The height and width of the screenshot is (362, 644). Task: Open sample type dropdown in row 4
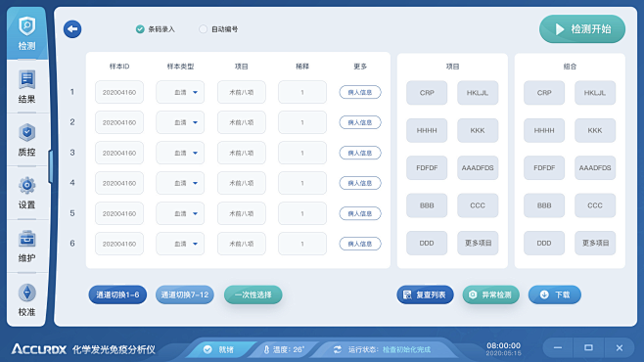(x=180, y=183)
